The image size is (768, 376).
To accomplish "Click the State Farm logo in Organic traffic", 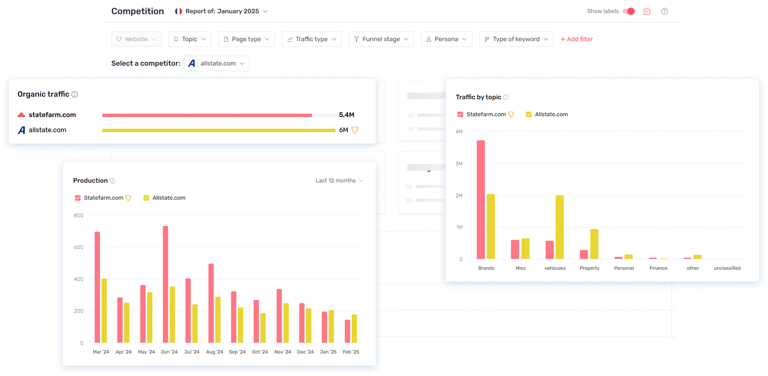I will (x=21, y=115).
